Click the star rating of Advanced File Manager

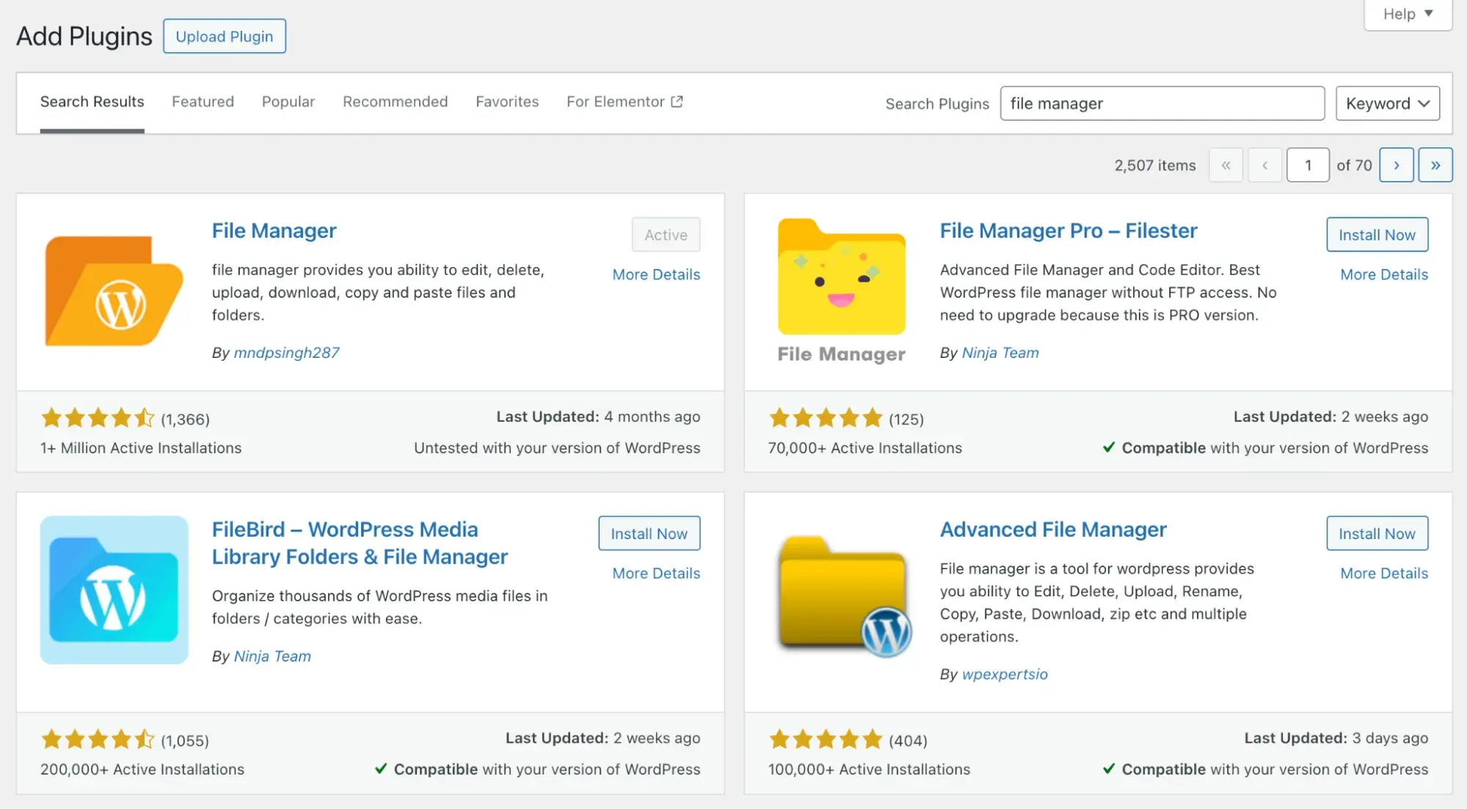click(x=826, y=739)
